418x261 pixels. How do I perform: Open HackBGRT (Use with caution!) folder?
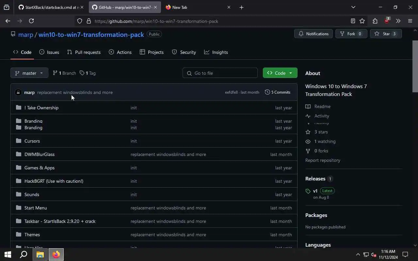click(x=54, y=181)
